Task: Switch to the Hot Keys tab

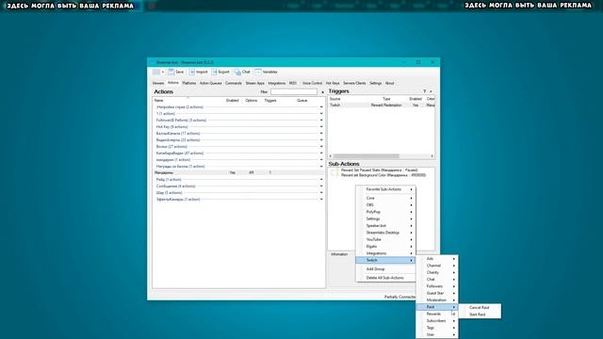Action: 333,83
